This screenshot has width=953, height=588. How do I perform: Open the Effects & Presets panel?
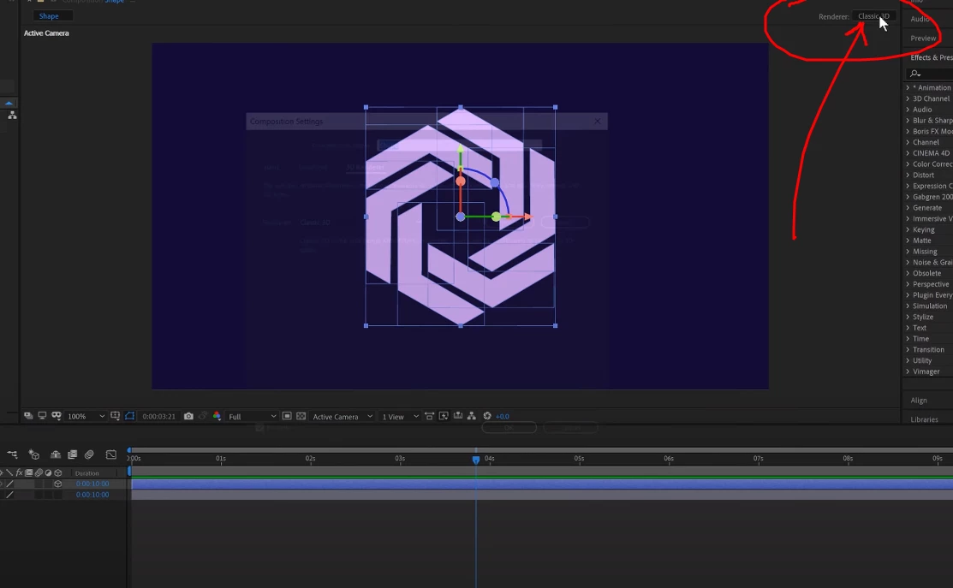pos(931,57)
